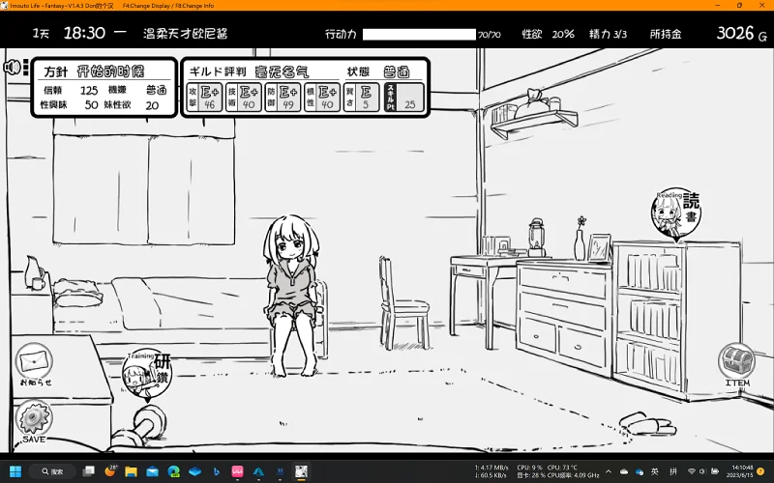Toggle the 拼 pinyin IME mode

coord(672,471)
